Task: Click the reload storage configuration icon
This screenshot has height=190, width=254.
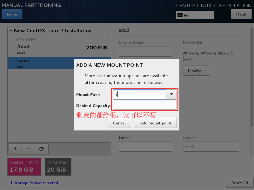Action: pos(42,149)
